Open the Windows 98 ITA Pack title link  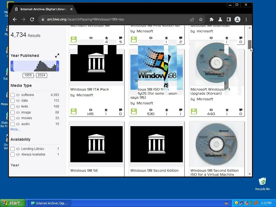coord(89,89)
